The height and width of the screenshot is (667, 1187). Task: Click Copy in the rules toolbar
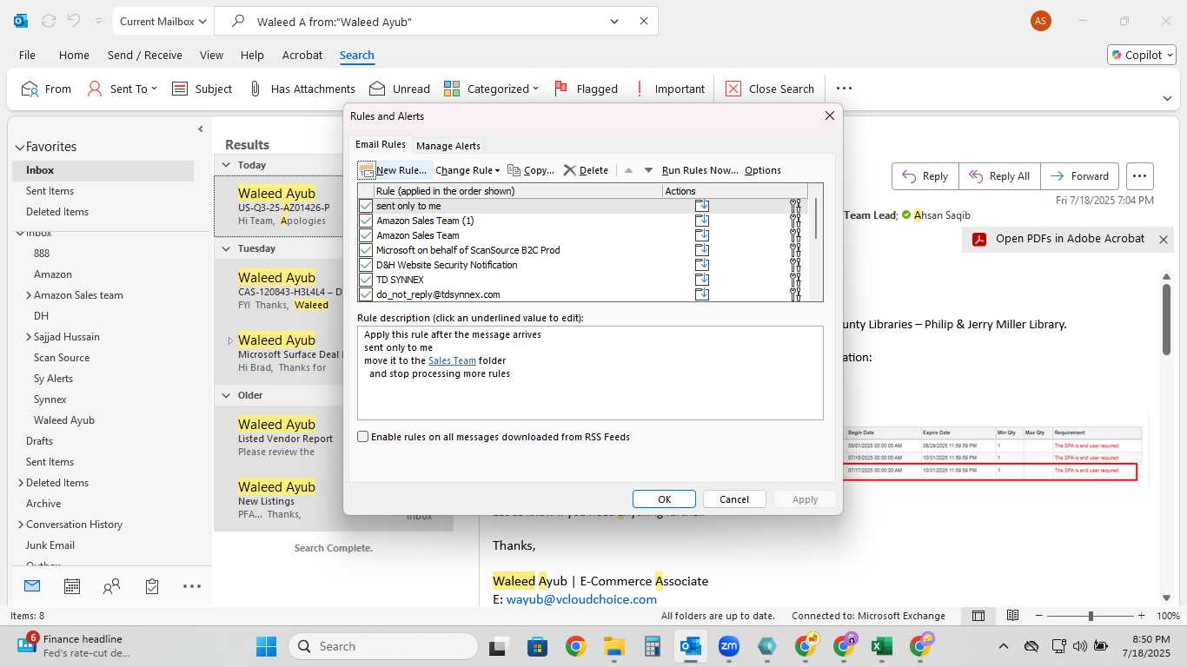[531, 170]
